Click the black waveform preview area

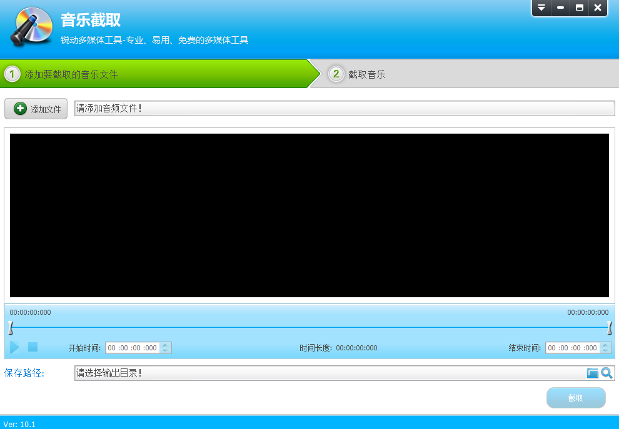(x=309, y=215)
